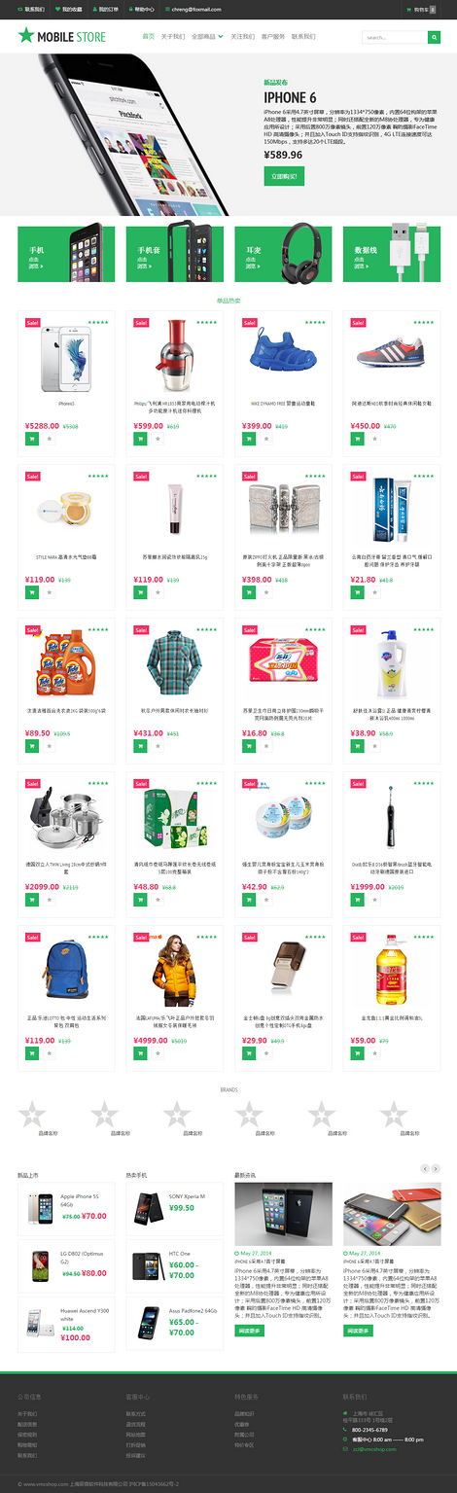This screenshot has width=457, height=1493.
Task: Go to 首页 in main navigation
Action: click(149, 36)
